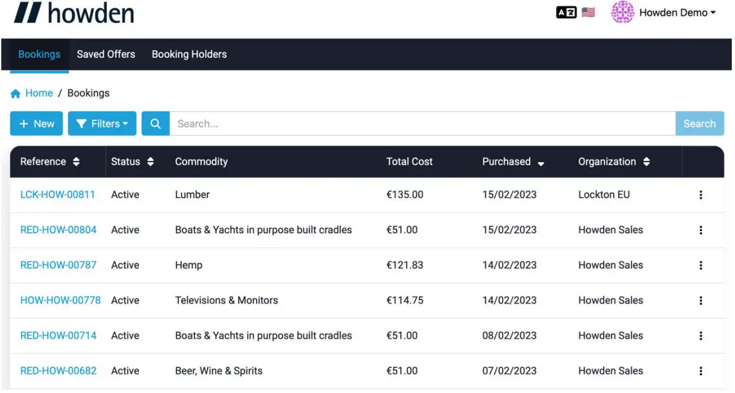Click the home icon in breadcrumb
Image resolution: width=735 pixels, height=393 pixels.
15,94
